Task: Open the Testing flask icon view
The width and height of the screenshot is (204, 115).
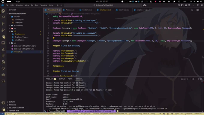Action: tap(3, 49)
